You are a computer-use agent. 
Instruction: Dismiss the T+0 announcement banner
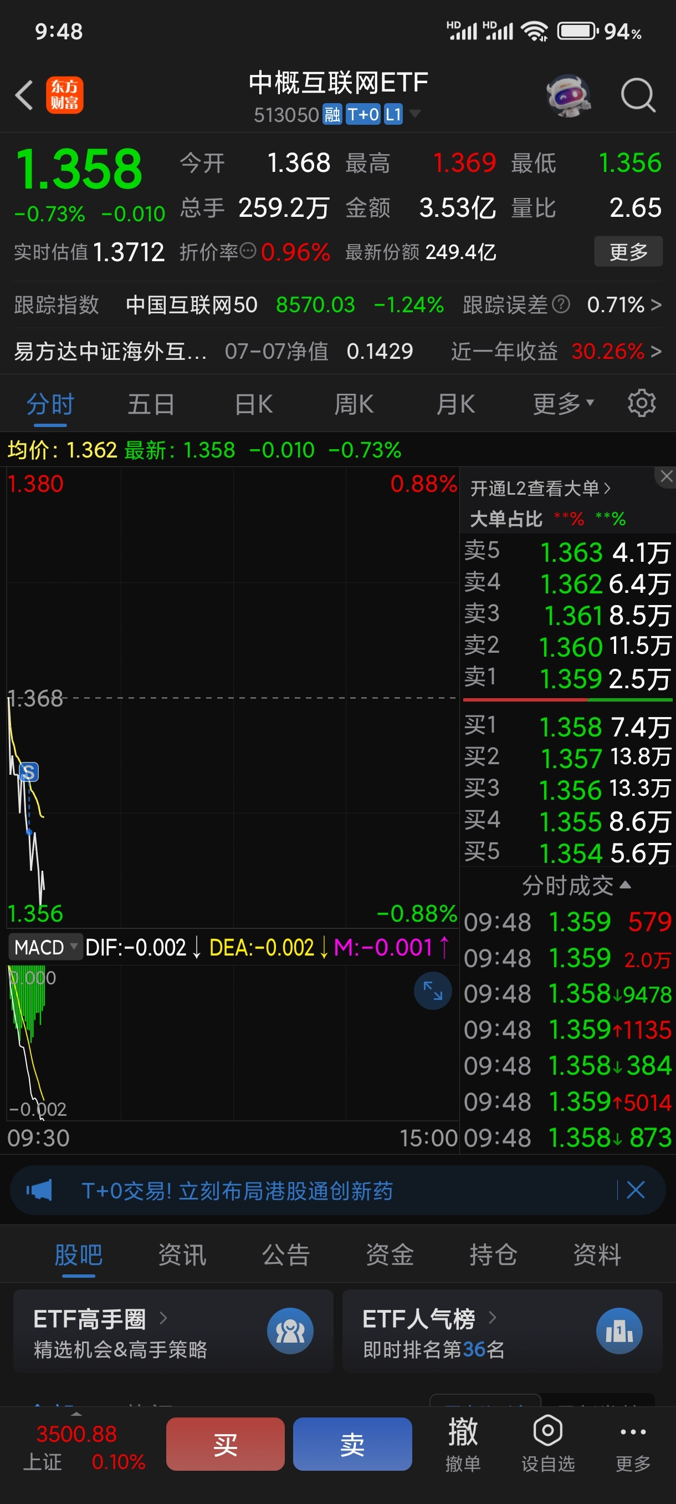coord(636,1190)
